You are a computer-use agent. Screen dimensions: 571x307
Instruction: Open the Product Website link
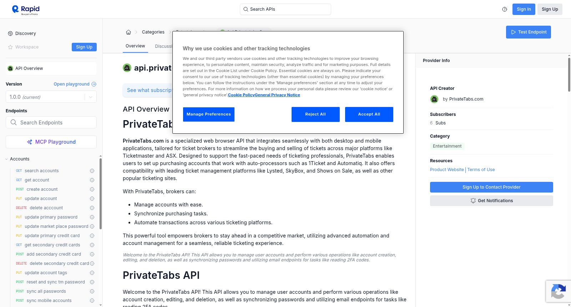click(x=447, y=170)
